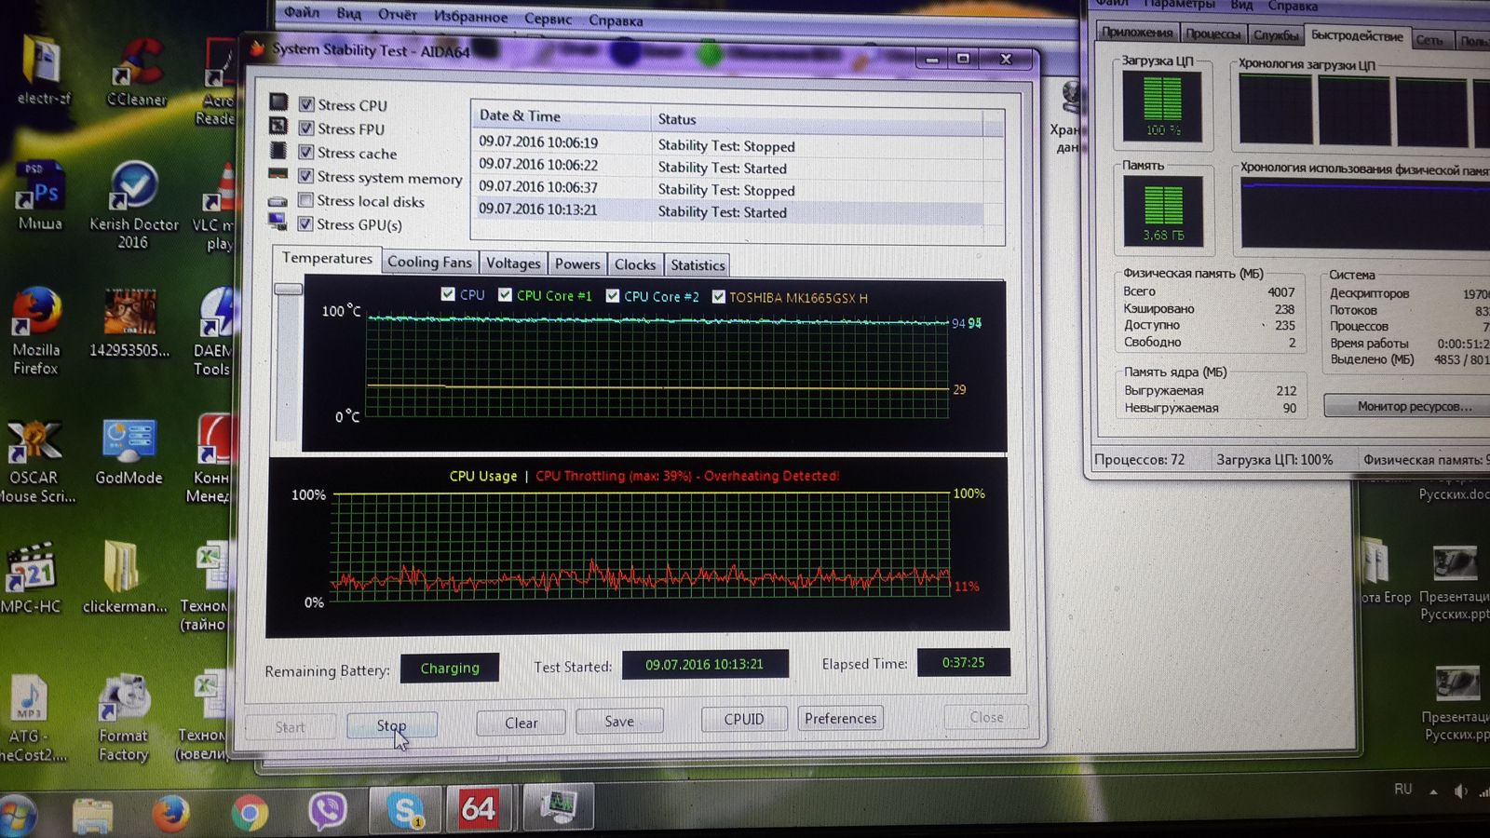Switch to the Cooling Fans tab
The height and width of the screenshot is (838, 1490).
point(429,263)
